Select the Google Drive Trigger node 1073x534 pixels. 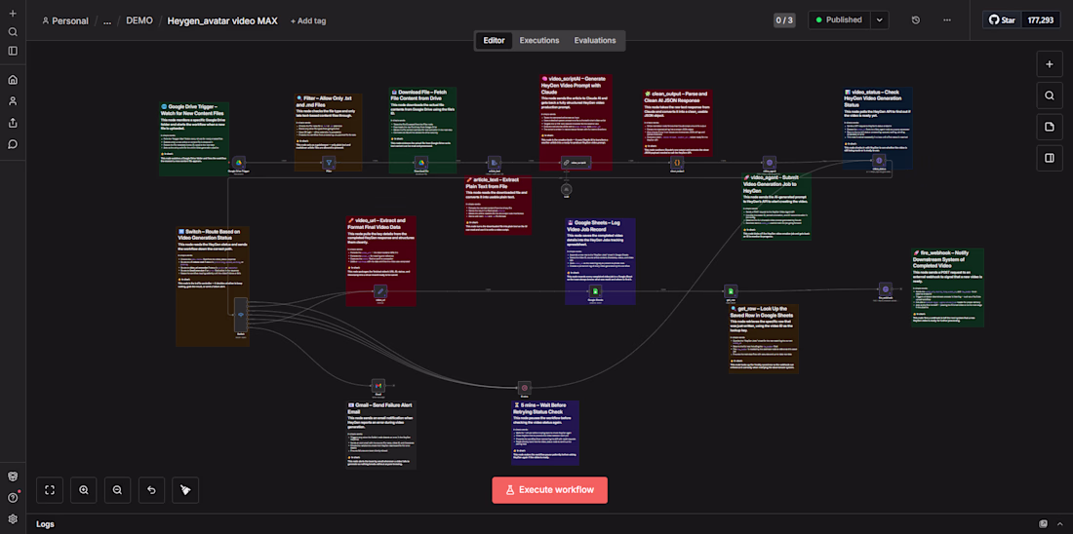click(238, 163)
